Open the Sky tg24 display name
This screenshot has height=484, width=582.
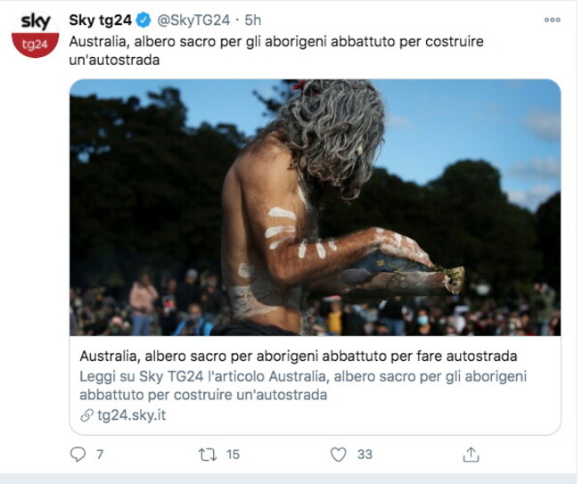[x=100, y=20]
